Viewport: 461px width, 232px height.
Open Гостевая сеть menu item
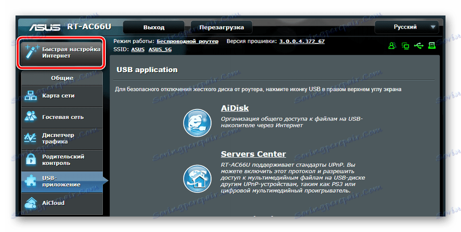(62, 117)
